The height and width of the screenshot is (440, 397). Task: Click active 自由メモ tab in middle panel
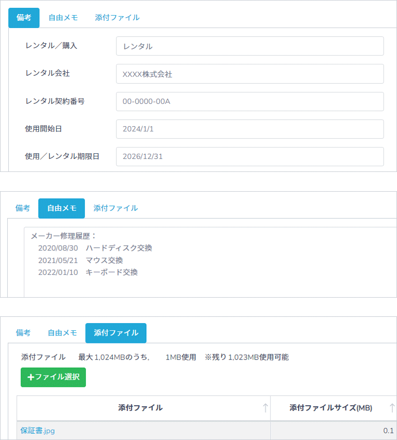(61, 208)
